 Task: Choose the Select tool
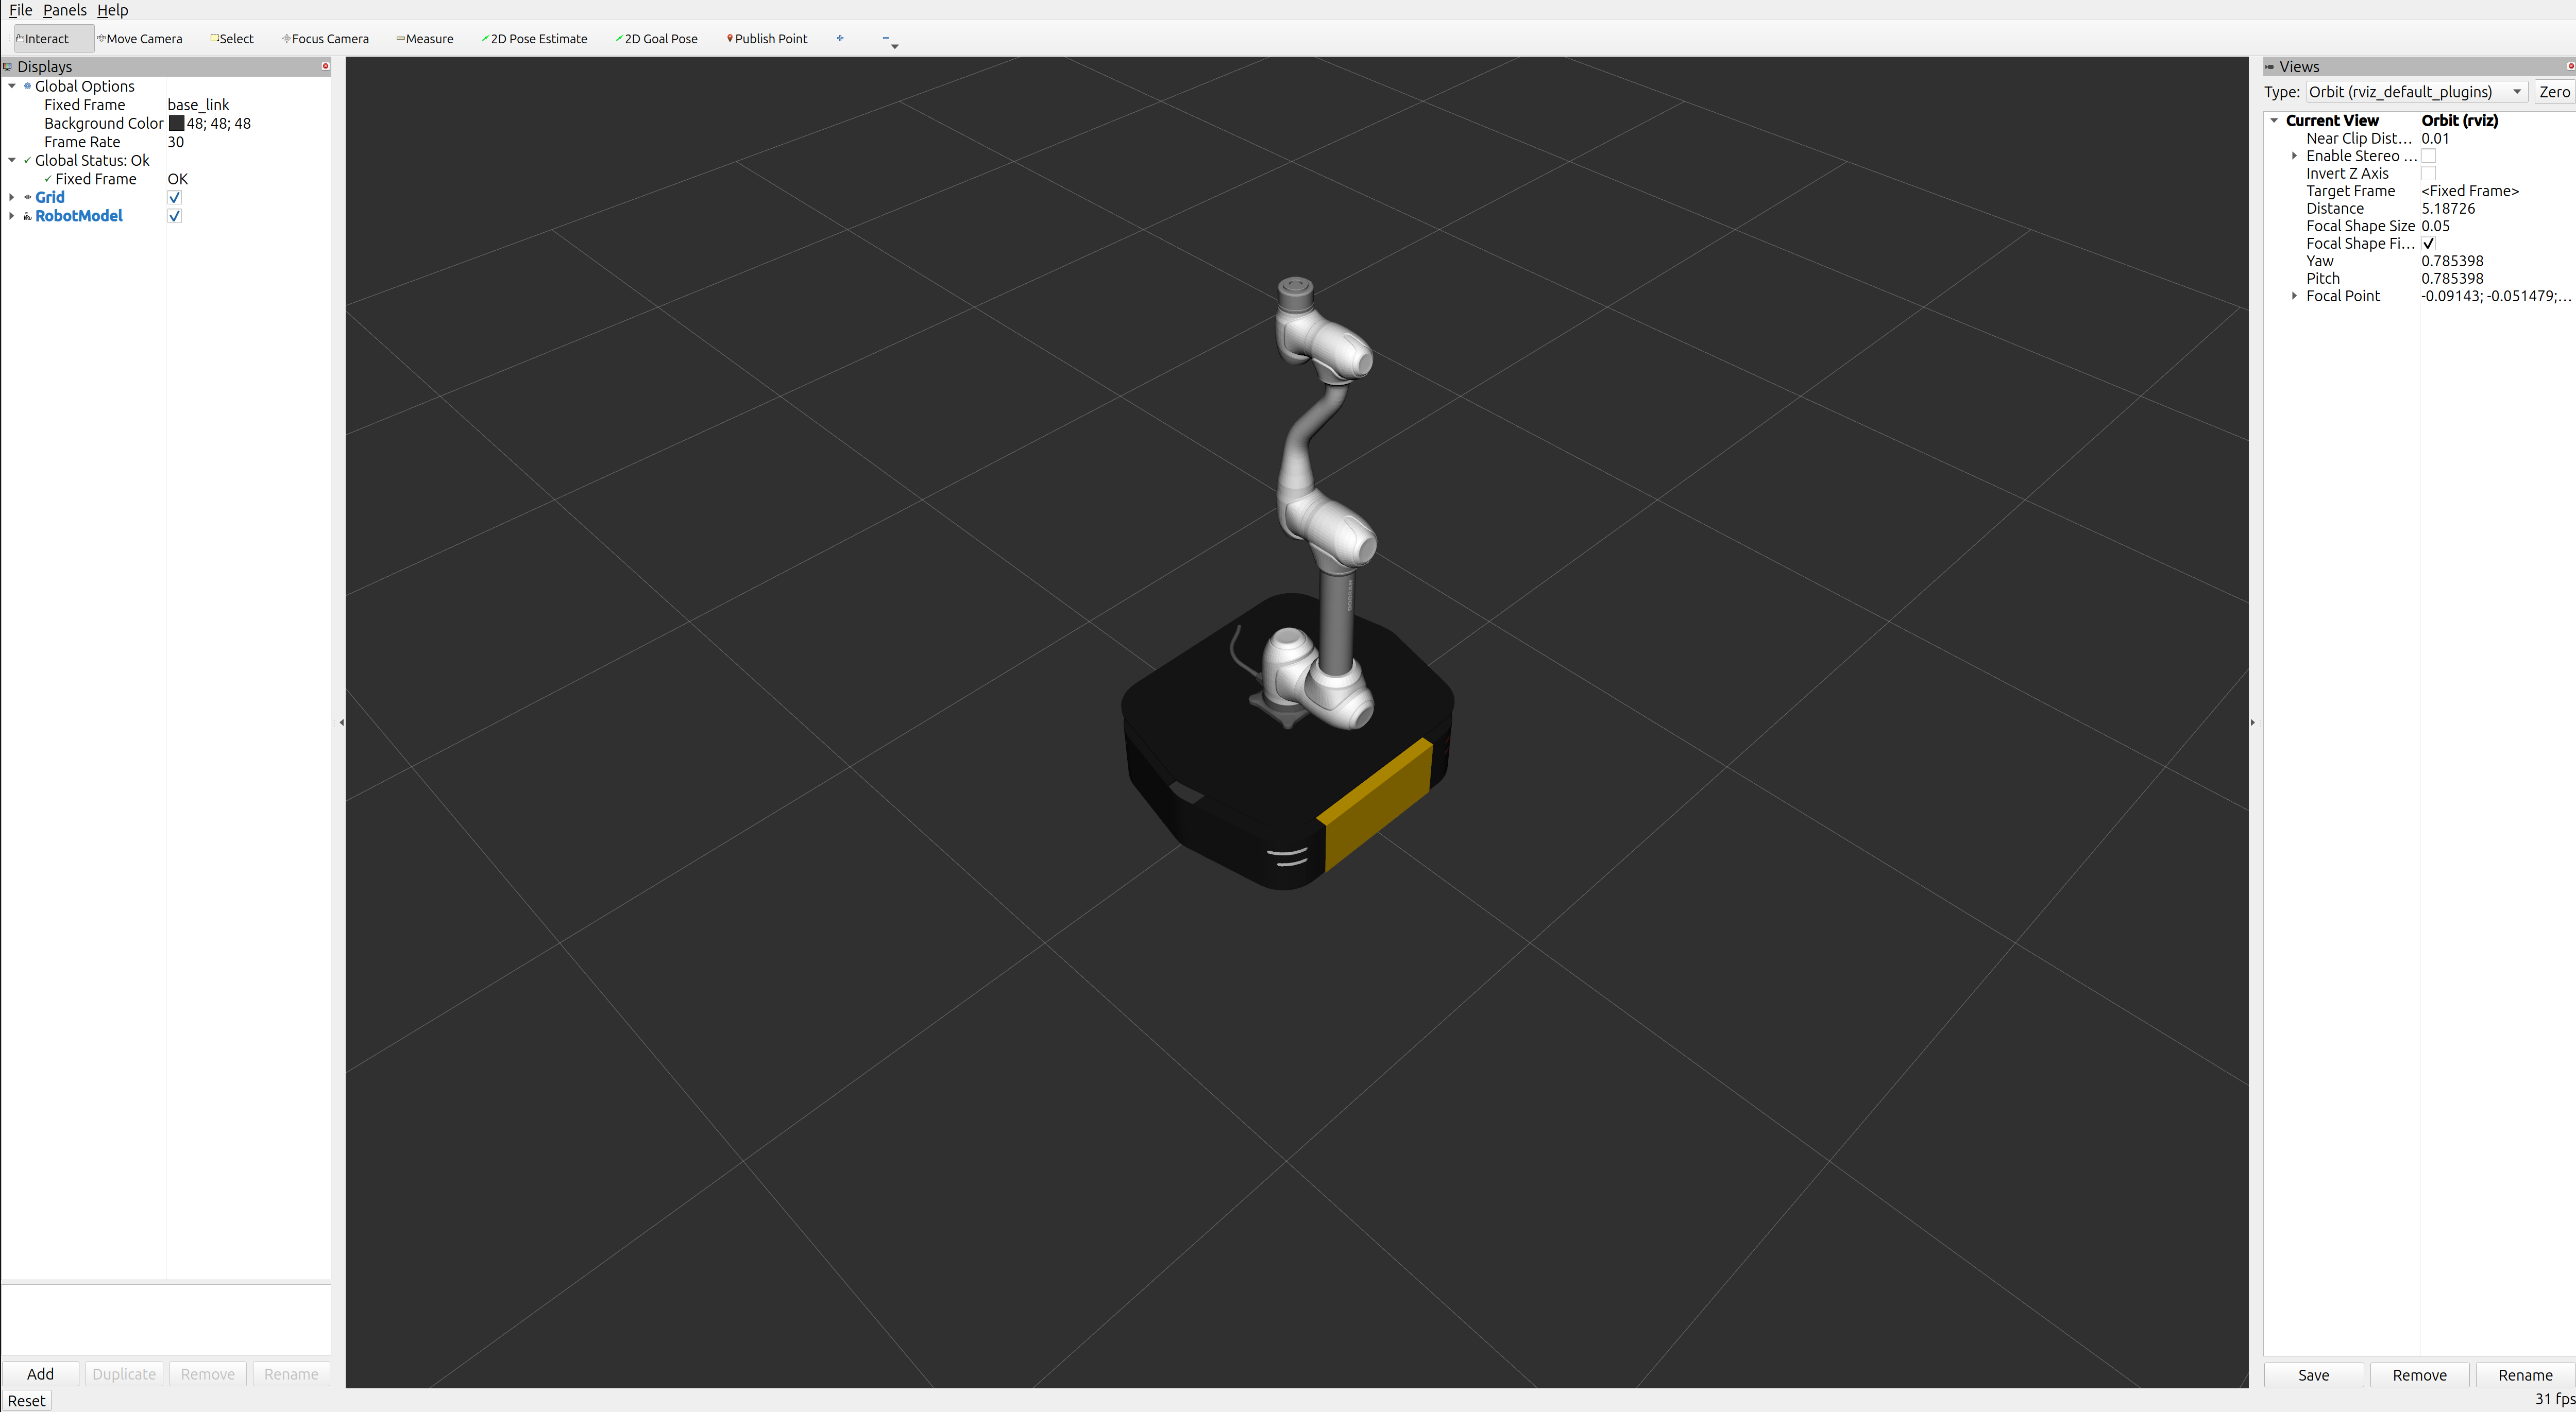point(232,39)
